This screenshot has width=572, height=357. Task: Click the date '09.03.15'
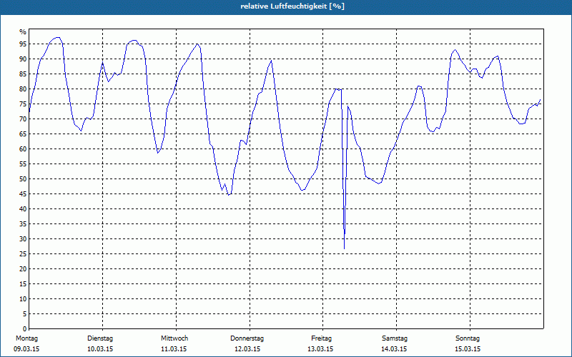point(26,349)
